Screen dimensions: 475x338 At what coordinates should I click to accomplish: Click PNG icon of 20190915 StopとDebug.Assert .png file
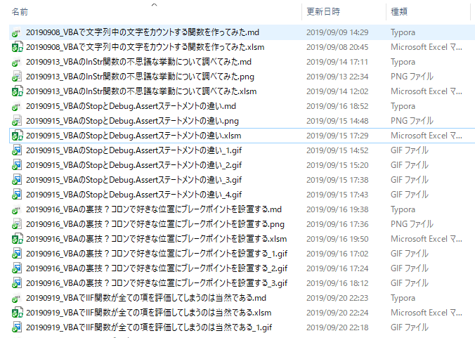pyautogui.click(x=17, y=121)
